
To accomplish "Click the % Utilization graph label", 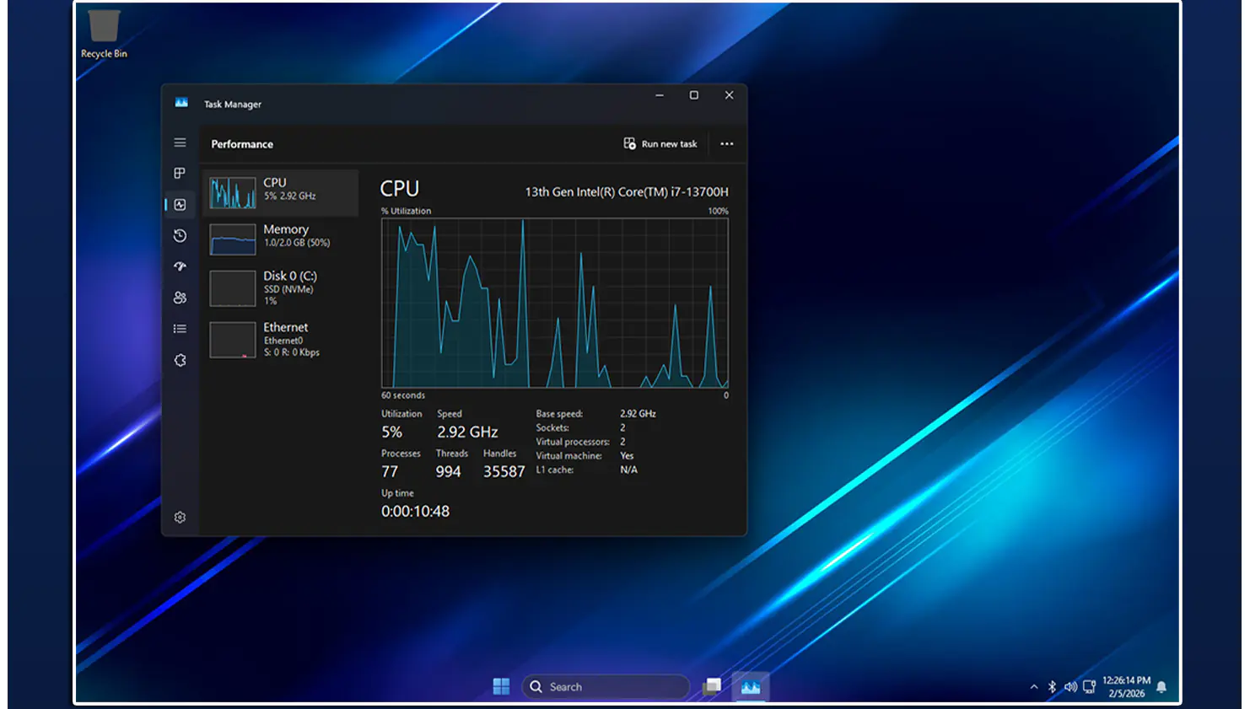I will pyautogui.click(x=406, y=211).
